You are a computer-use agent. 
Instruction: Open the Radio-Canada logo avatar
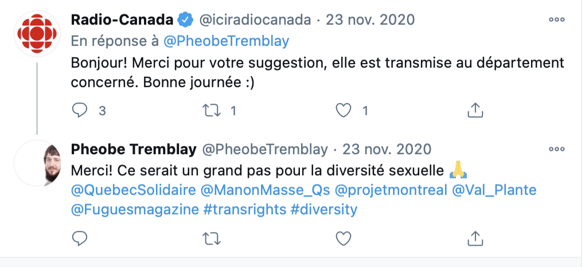pos(37,34)
